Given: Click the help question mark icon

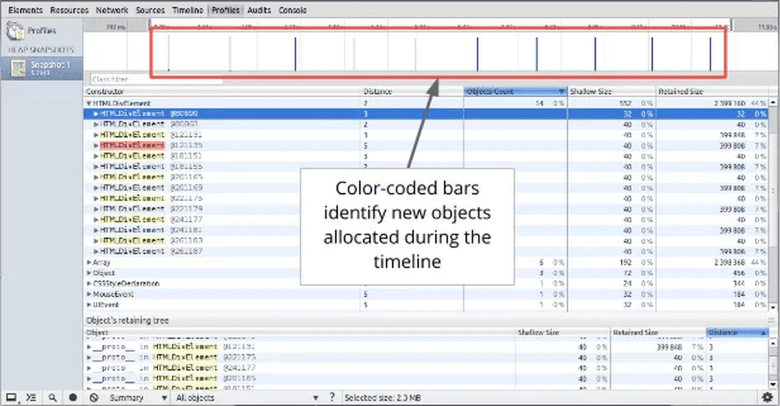Looking at the screenshot, I should click(x=332, y=397).
